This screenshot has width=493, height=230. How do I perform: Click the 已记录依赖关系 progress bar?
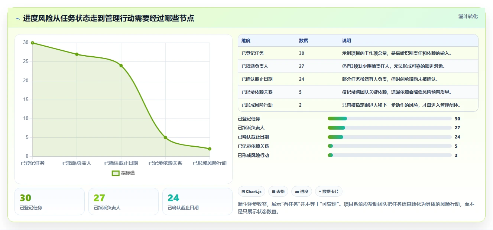[x=389, y=146]
